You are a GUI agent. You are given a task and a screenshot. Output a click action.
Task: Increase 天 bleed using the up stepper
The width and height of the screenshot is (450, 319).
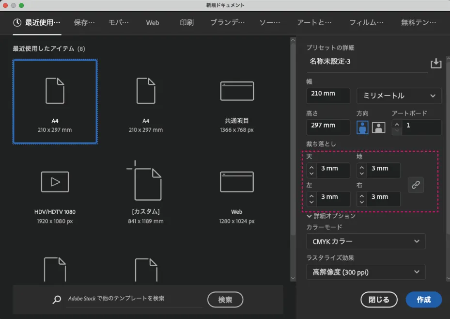(311, 167)
